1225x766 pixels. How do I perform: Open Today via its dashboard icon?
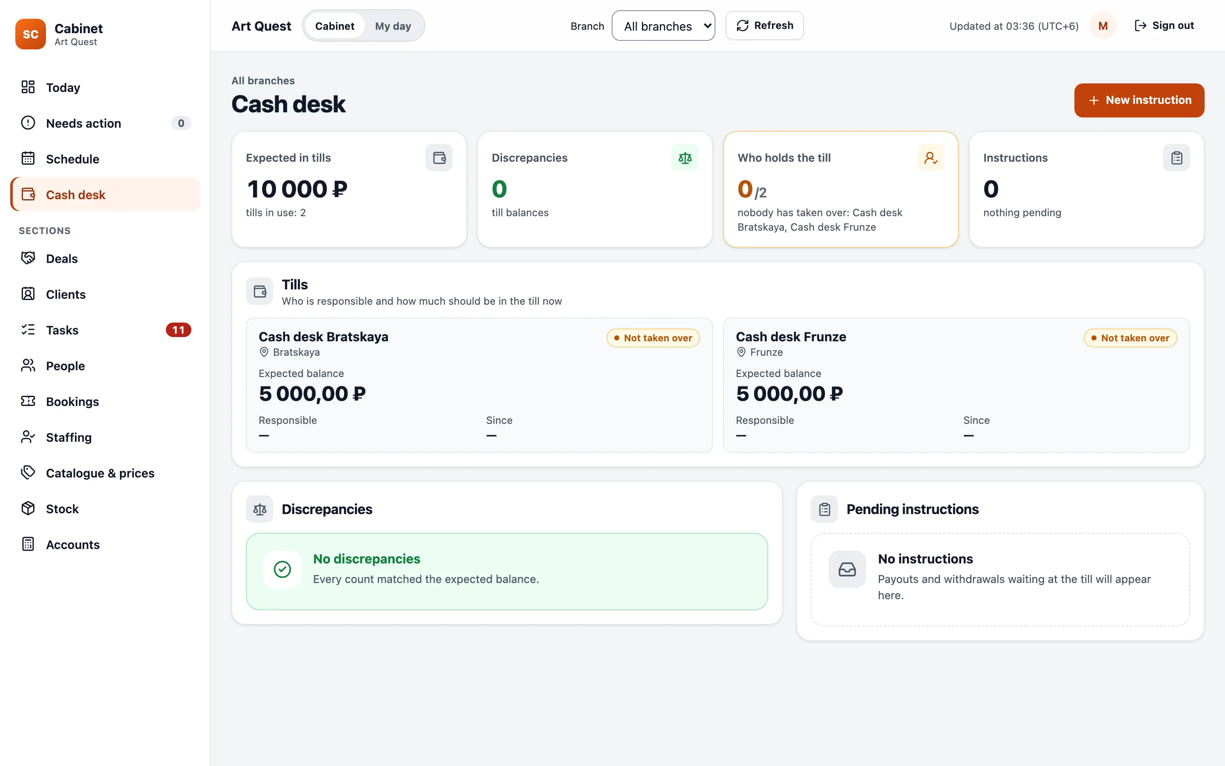[28, 87]
